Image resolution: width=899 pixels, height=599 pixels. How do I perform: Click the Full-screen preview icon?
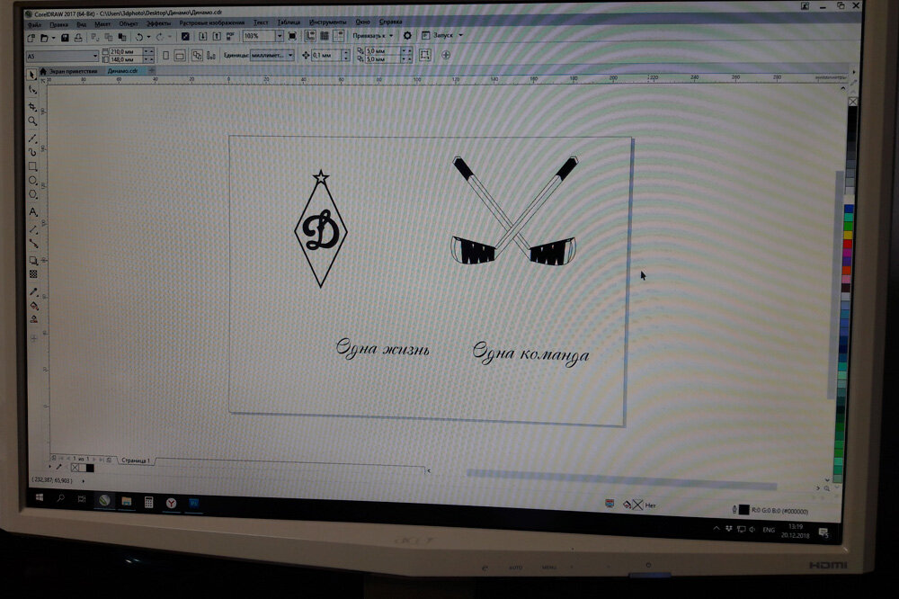pyautogui.click(x=292, y=36)
